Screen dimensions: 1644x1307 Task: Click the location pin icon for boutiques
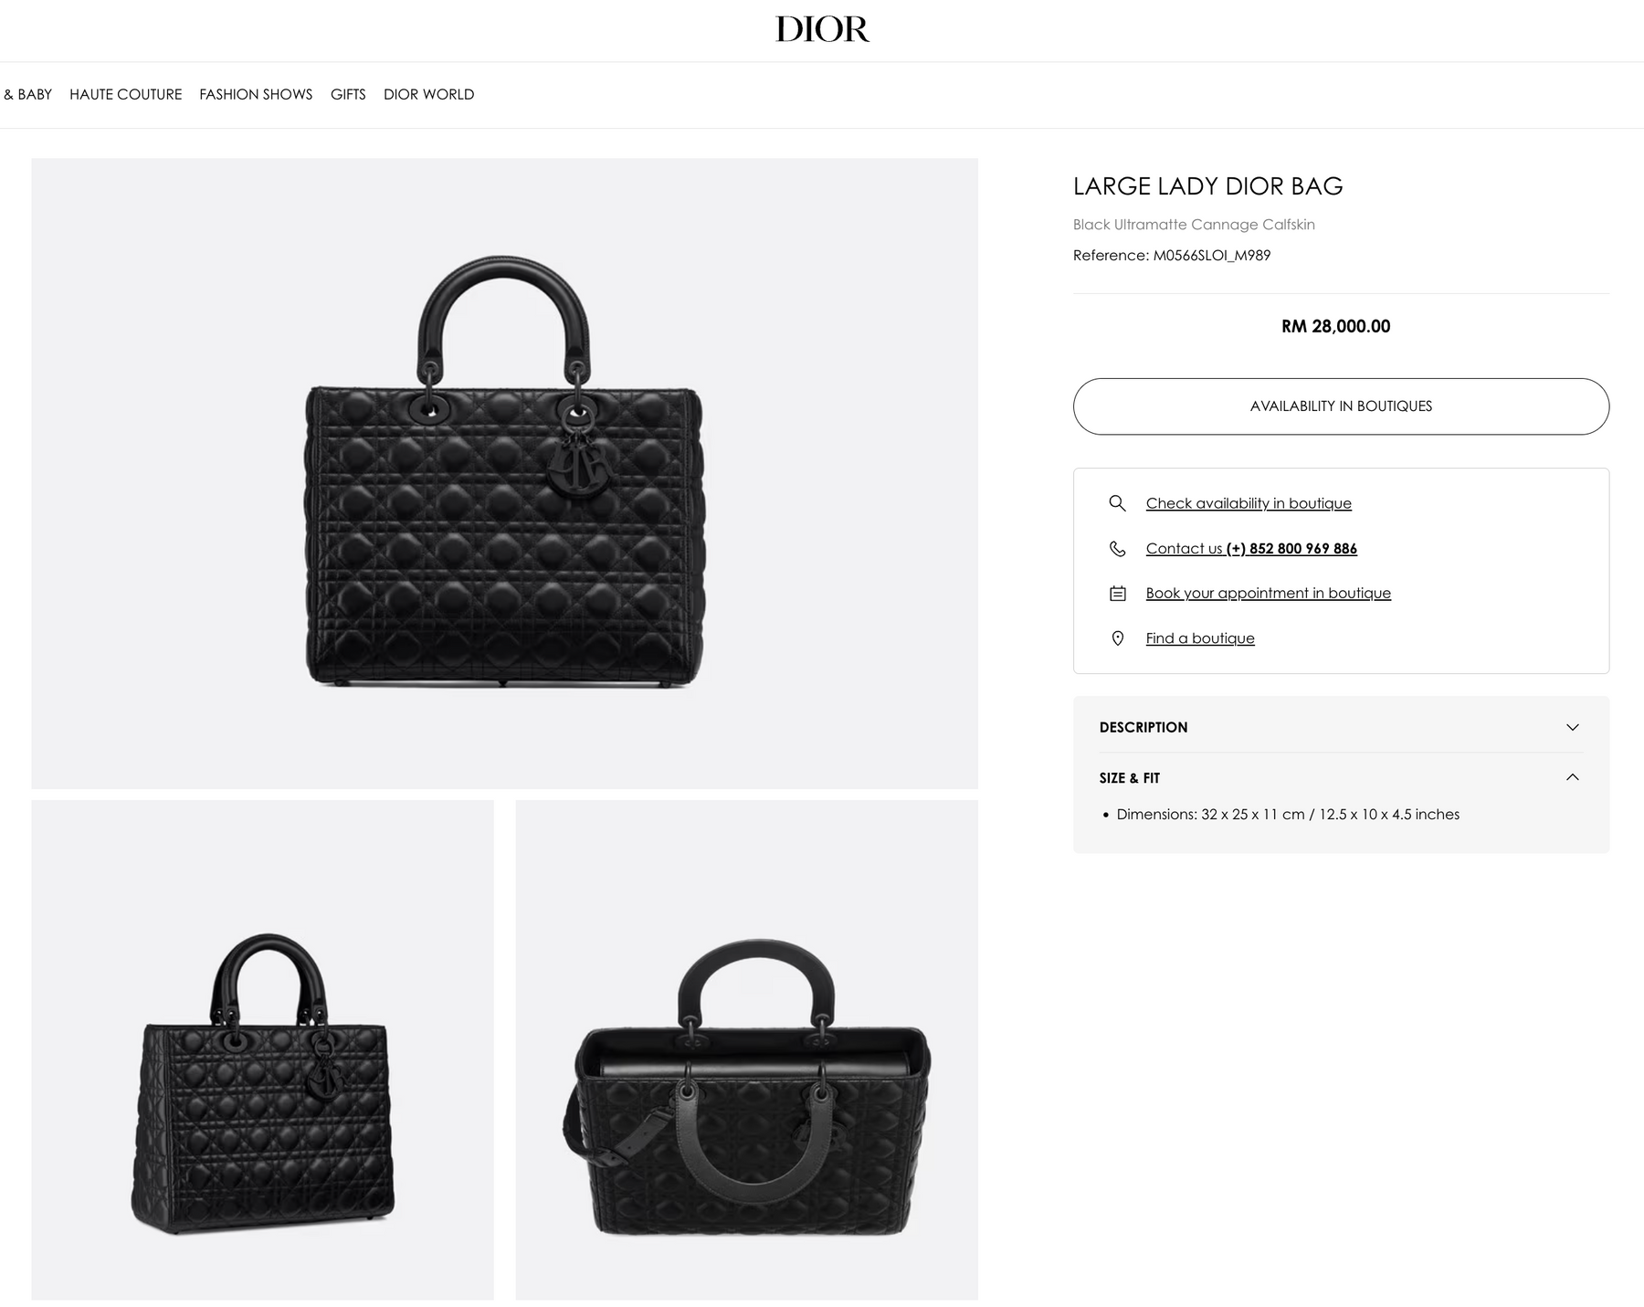point(1117,638)
